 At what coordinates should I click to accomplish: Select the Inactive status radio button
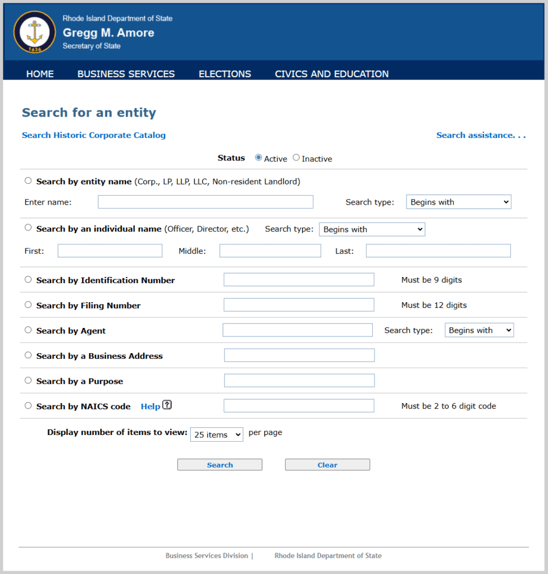point(296,158)
